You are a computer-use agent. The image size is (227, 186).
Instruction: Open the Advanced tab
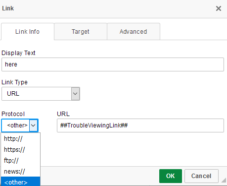tap(134, 31)
